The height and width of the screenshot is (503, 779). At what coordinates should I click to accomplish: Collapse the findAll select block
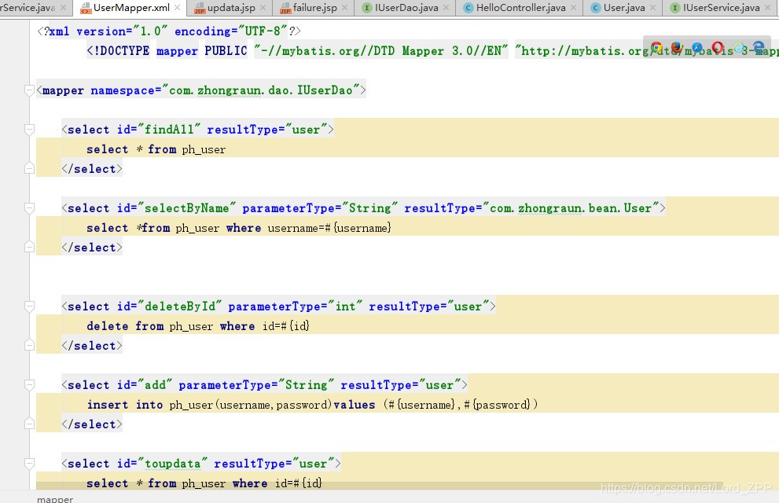[x=29, y=130]
